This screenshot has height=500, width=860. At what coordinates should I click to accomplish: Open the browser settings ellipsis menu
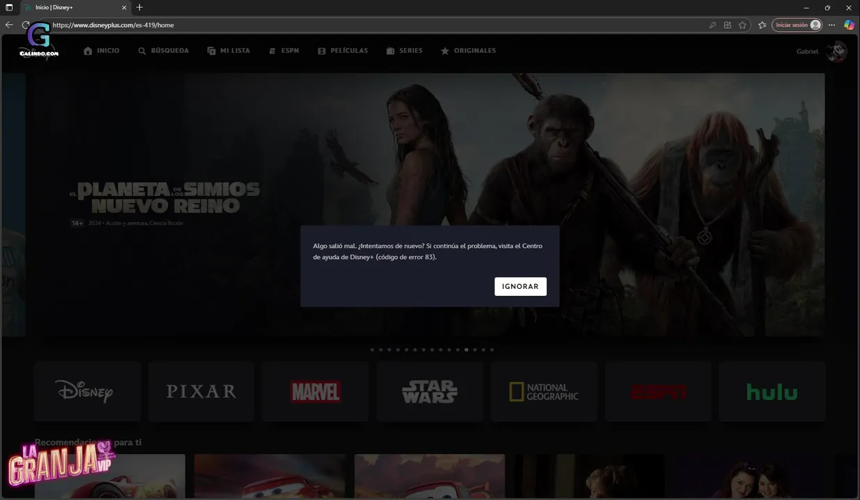coord(832,25)
